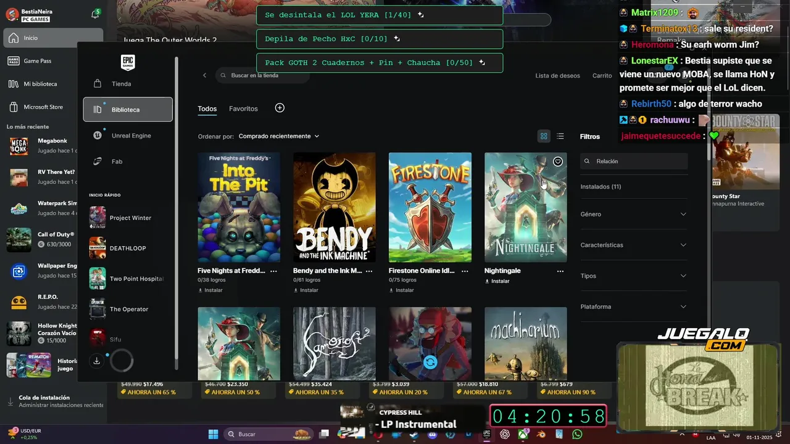790x444 pixels.
Task: Click options dots for Nightingale
Action: (560, 271)
